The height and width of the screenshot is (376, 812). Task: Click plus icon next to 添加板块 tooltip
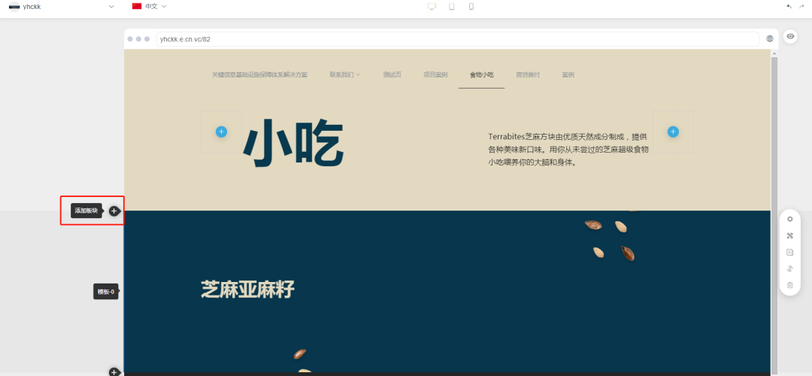[x=114, y=211]
